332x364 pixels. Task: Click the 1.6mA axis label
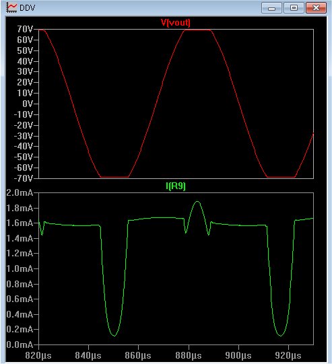click(20, 223)
